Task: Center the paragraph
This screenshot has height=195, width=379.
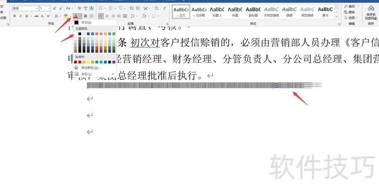Action: [x=107, y=16]
